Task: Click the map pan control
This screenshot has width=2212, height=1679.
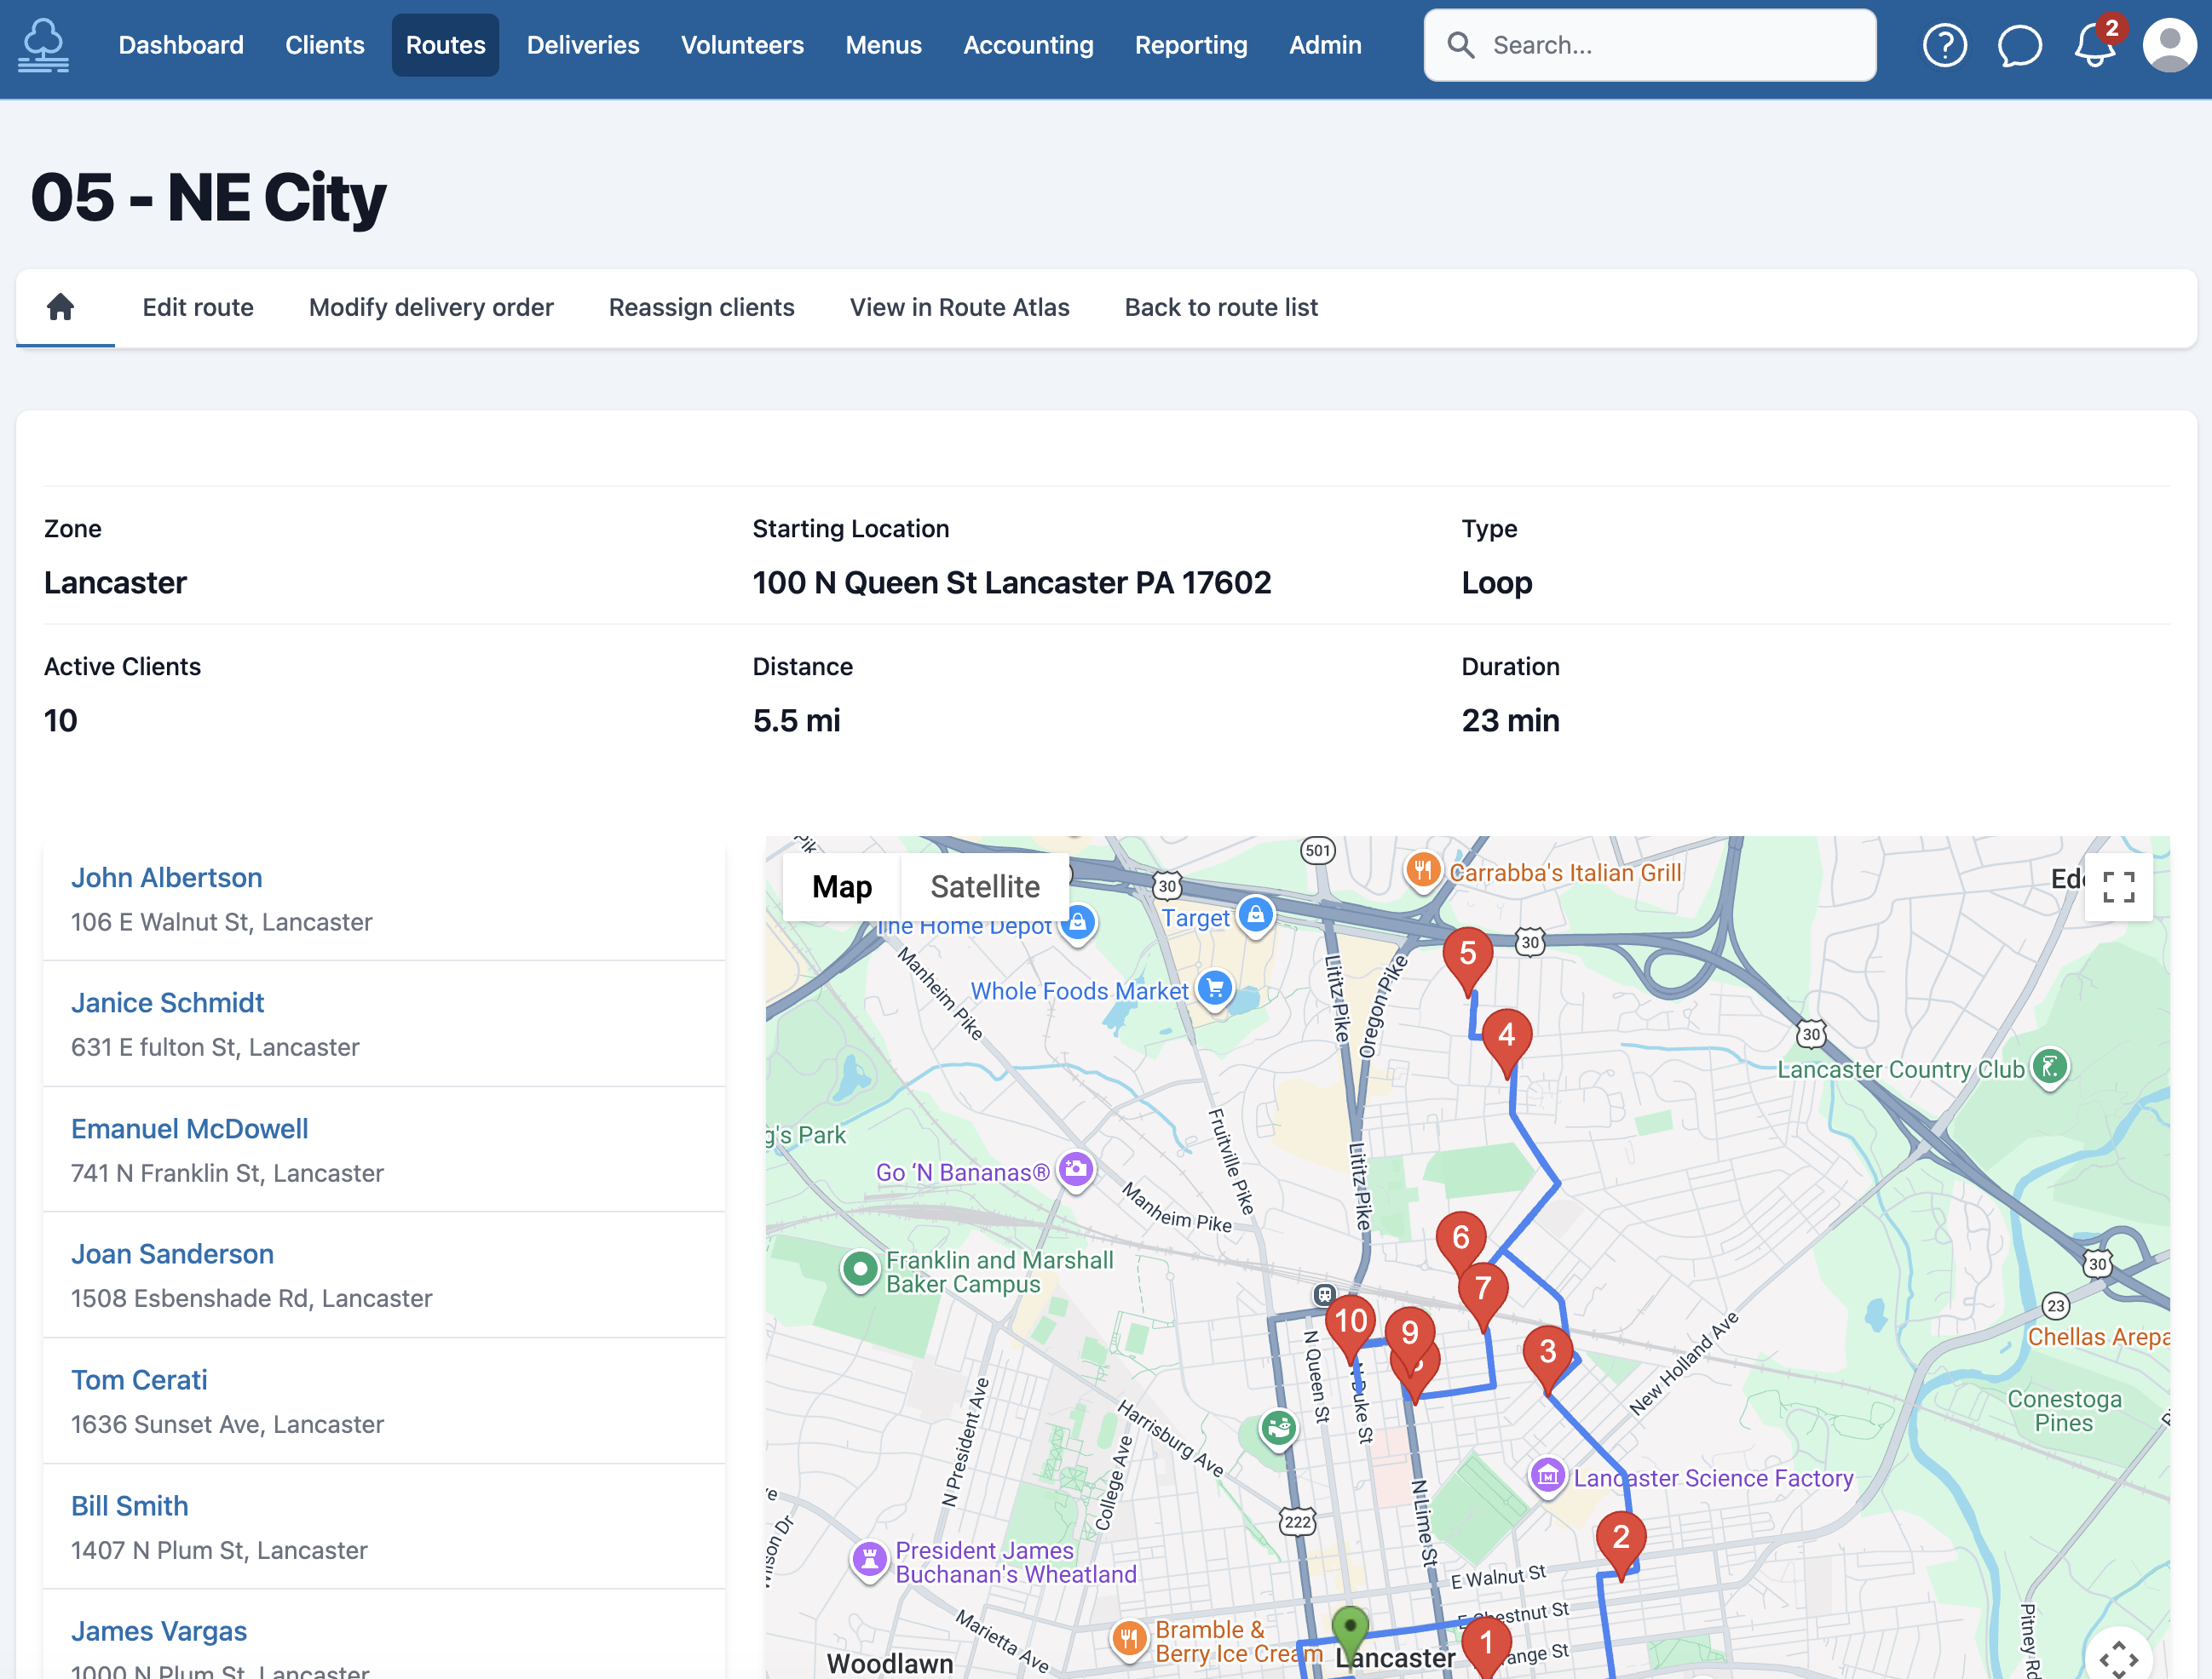Action: click(2118, 1657)
